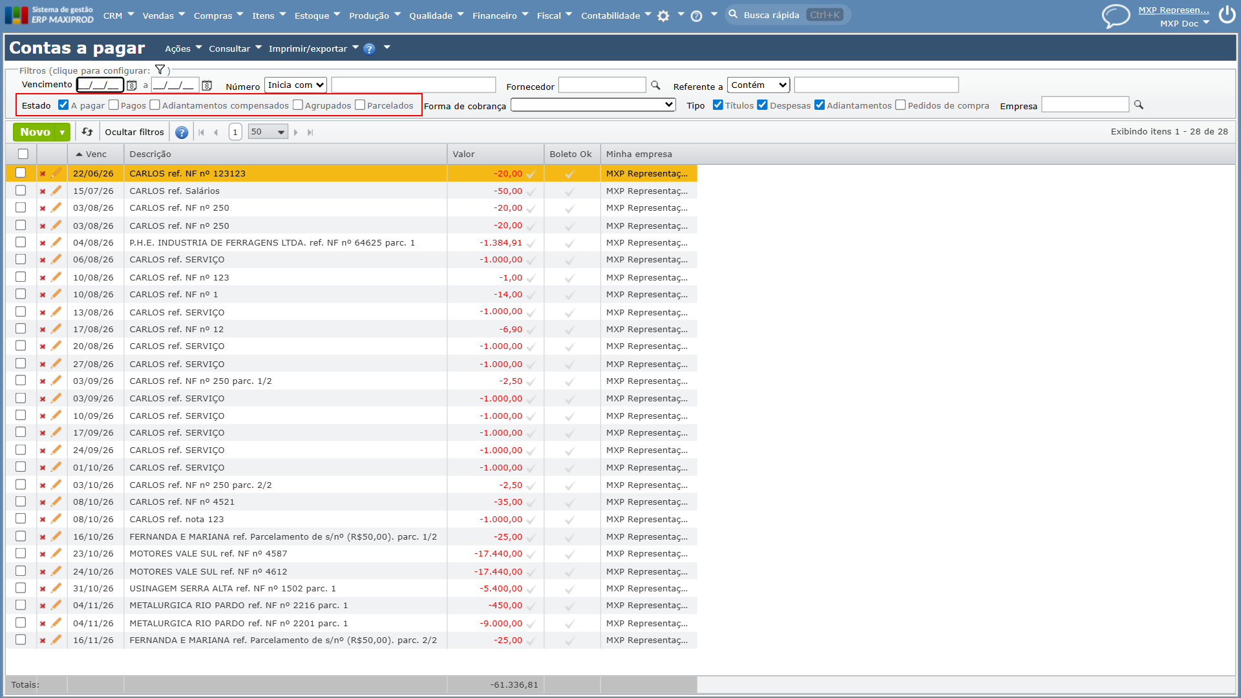
Task: Click Ocultar filtros button
Action: (134, 132)
